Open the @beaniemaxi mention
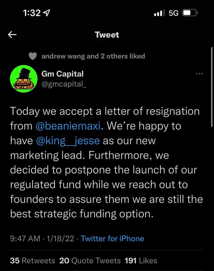214x271 pixels. (x=68, y=126)
